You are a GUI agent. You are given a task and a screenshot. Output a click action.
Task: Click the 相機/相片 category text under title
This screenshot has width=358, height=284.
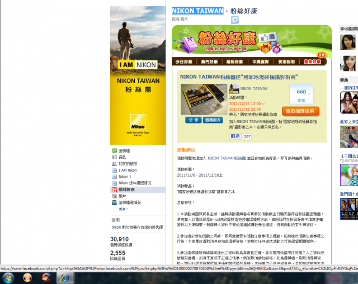pyautogui.click(x=180, y=19)
